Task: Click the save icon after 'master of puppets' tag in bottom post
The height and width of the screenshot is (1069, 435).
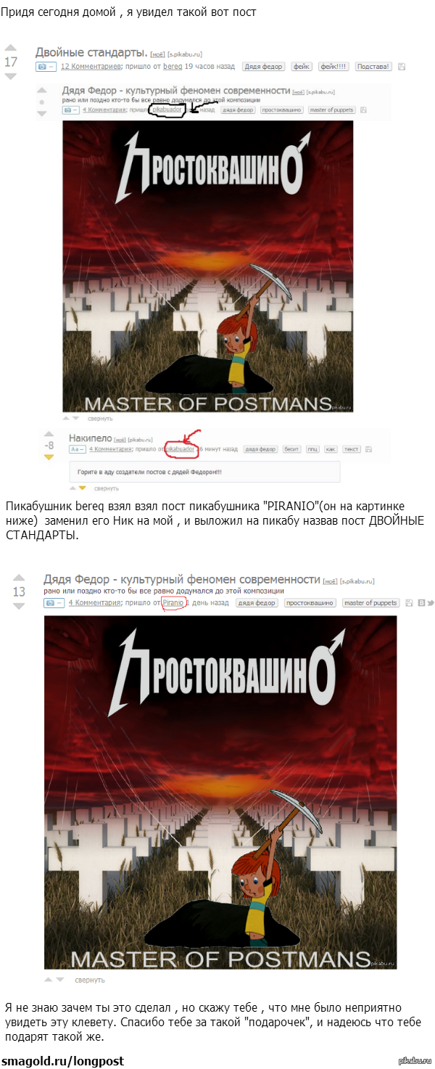Action: pos(410,602)
